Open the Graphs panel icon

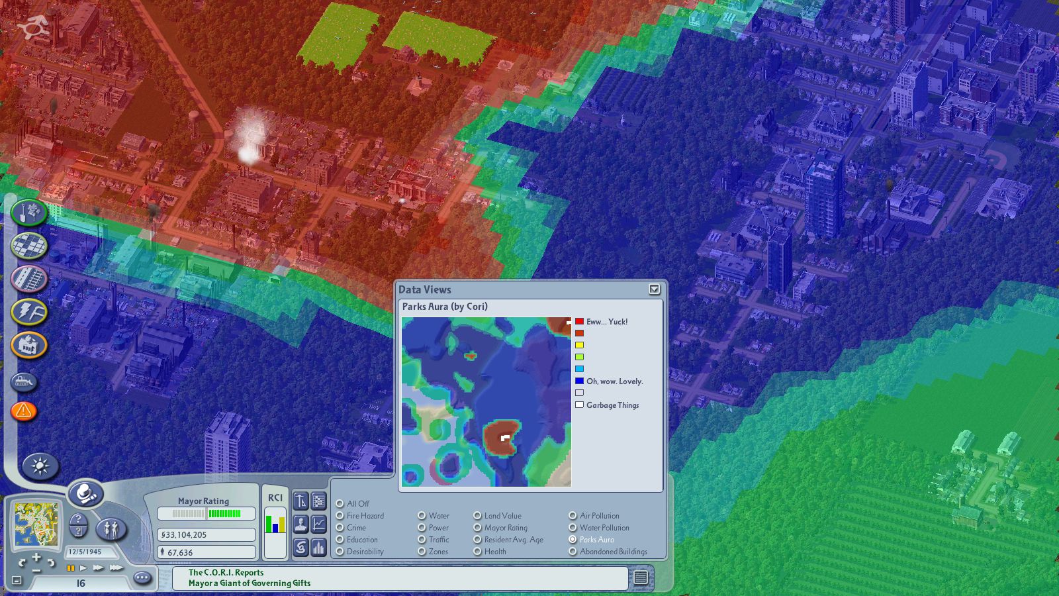click(319, 524)
